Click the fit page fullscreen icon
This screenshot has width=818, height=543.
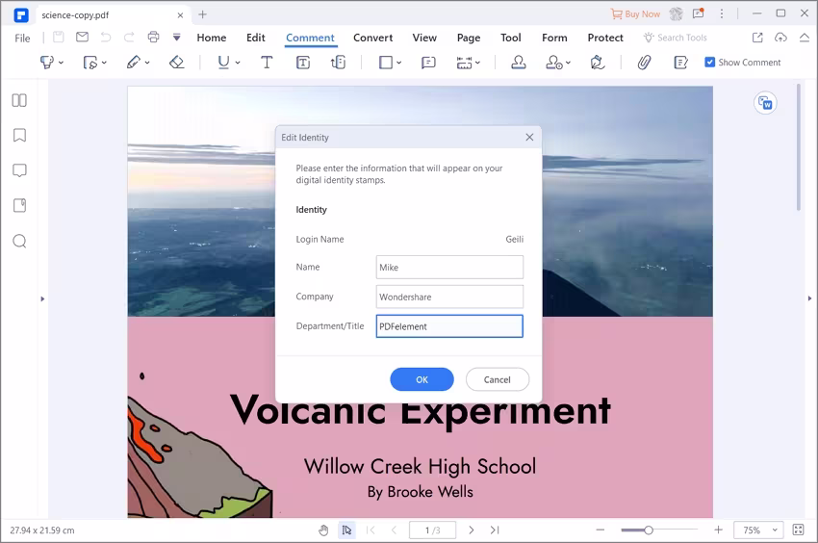798,530
